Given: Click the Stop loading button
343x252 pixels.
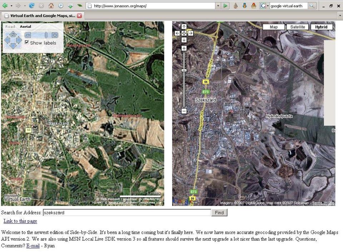Looking at the screenshot, I should click(x=41, y=6).
